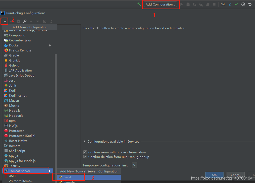Click the Add Configuration... button
This screenshot has width=255, height=183.
tap(160, 4)
